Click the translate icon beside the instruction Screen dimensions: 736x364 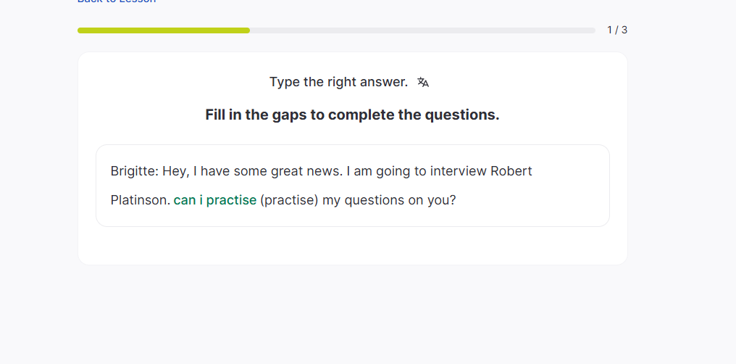[423, 83]
